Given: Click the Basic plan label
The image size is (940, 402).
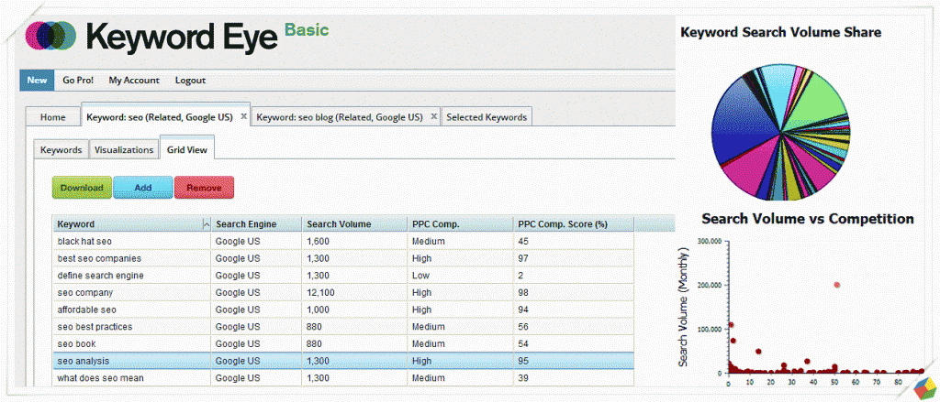Looking at the screenshot, I should click(307, 30).
